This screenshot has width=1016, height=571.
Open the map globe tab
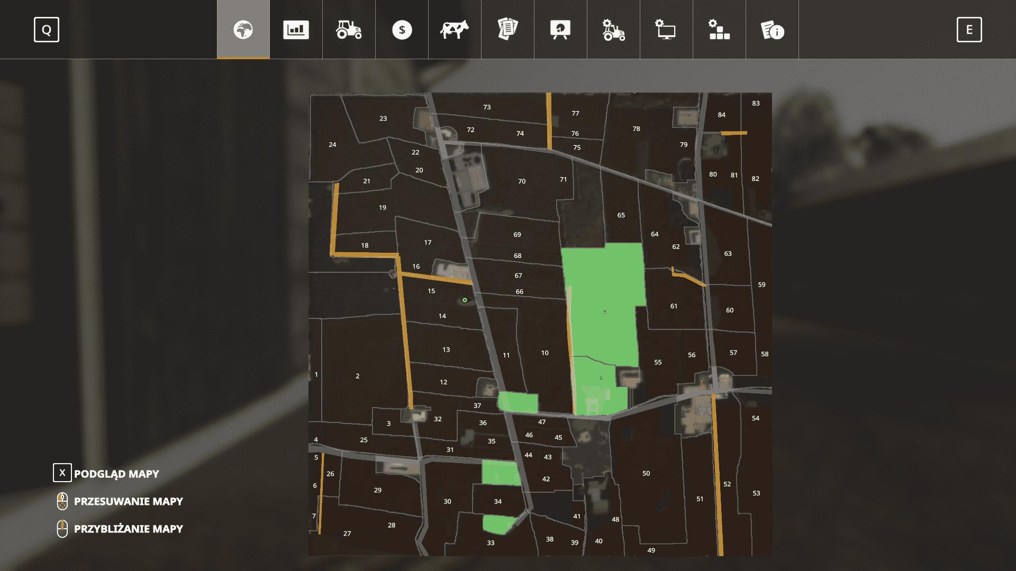(243, 30)
